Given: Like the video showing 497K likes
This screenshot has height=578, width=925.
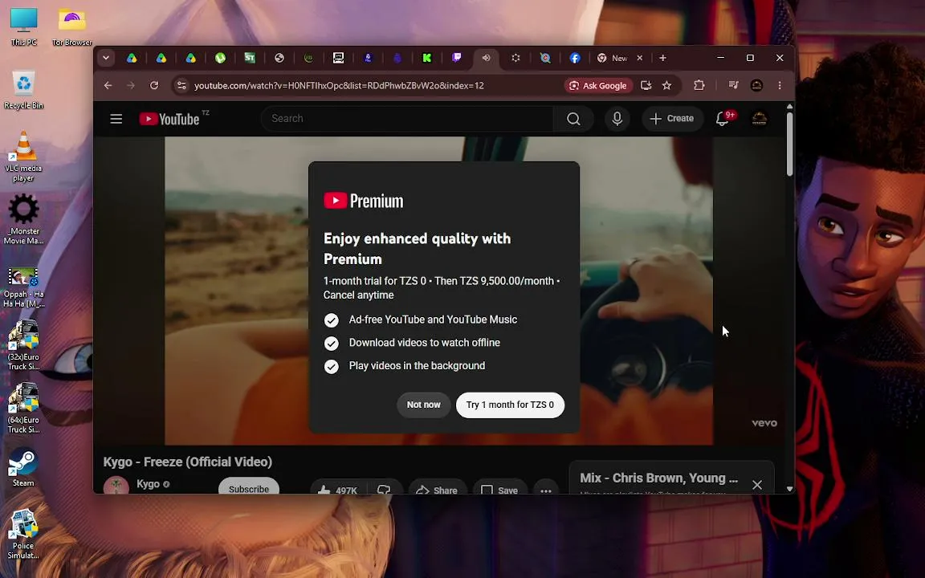Looking at the screenshot, I should tap(338, 490).
